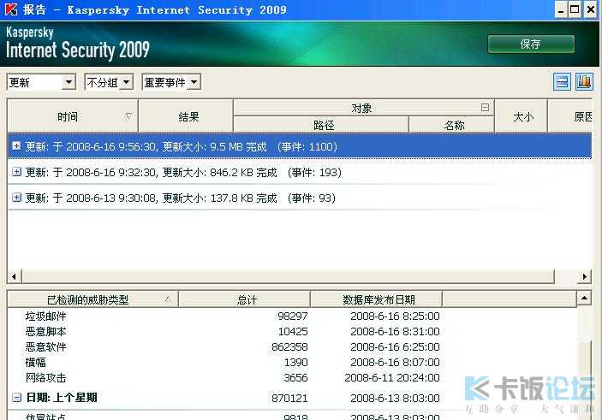
Task: Click the total value 10425
Action: (293, 331)
